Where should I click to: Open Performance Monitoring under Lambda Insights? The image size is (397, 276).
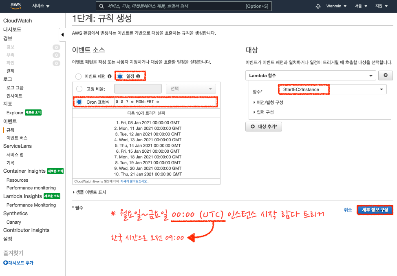point(31,205)
